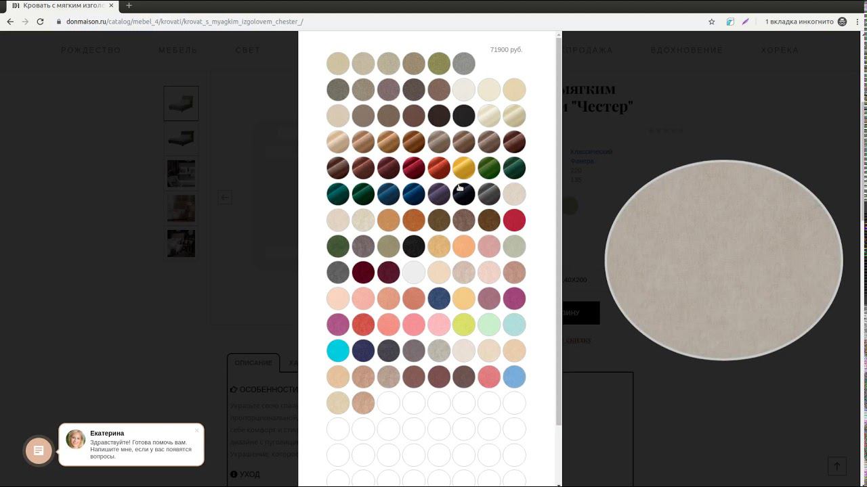
Task: Open a new browser tab
Action: coord(129,5)
